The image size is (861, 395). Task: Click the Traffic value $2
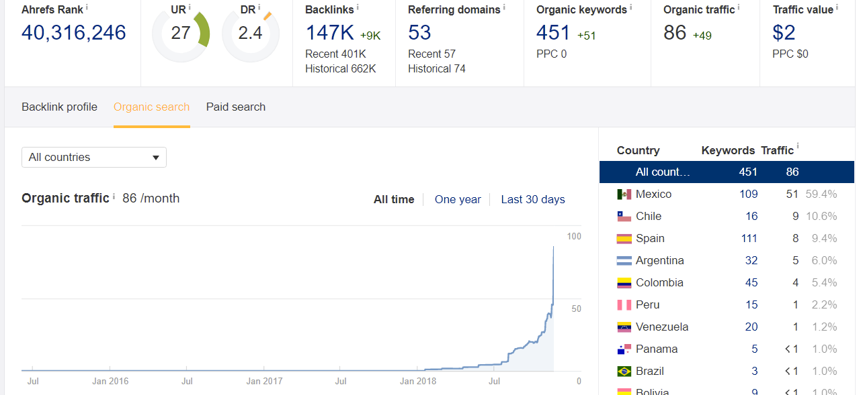pos(784,32)
